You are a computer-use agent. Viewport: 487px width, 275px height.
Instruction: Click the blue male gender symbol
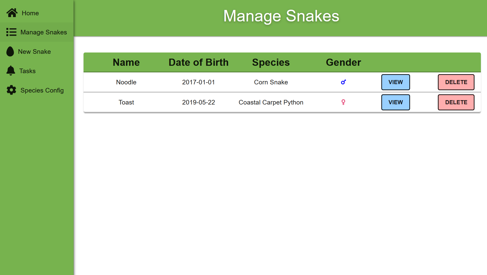click(x=343, y=82)
